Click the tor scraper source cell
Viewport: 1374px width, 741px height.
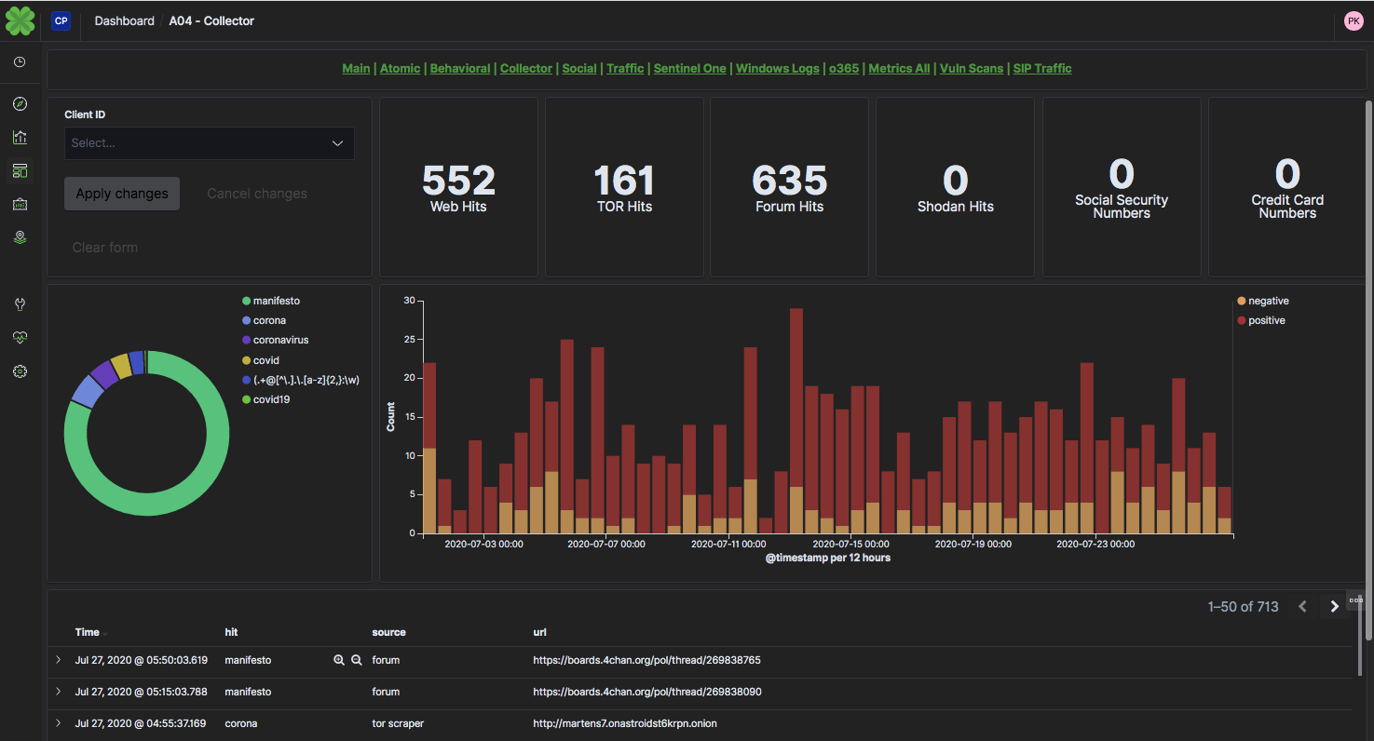398,723
